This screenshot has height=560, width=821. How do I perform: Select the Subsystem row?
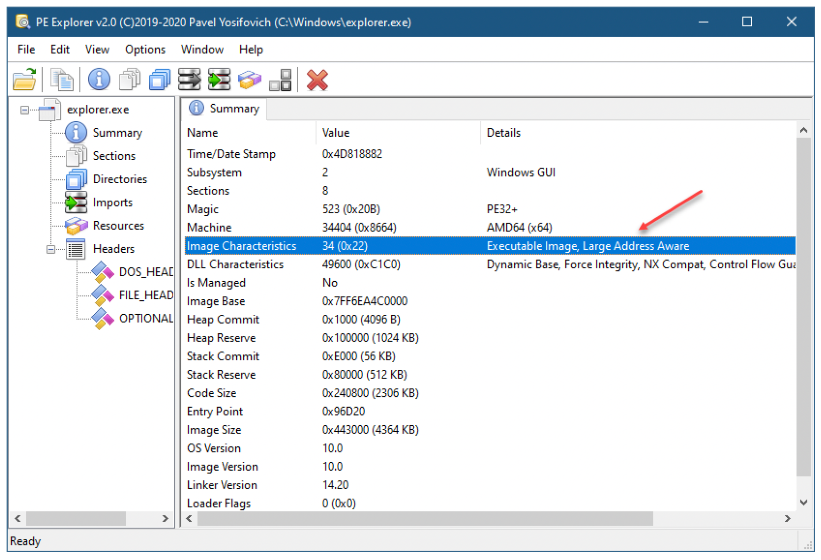490,172
